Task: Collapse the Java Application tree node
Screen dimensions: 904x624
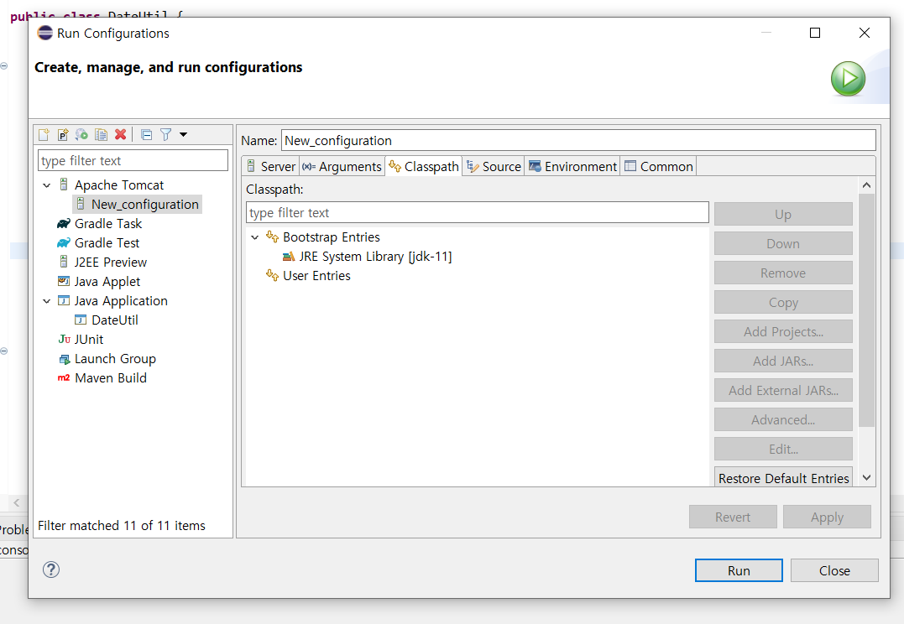Action: point(47,301)
